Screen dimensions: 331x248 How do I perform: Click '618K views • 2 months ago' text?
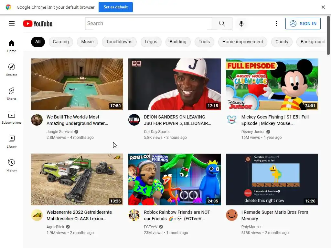[x=265, y=233]
